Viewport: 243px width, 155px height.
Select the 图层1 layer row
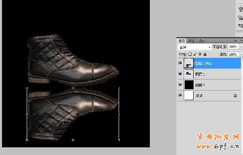click(209, 74)
